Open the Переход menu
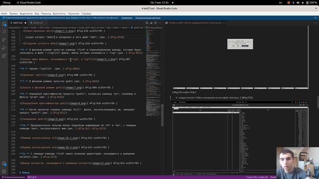The width and height of the screenshot is (319, 179). click(46, 13)
